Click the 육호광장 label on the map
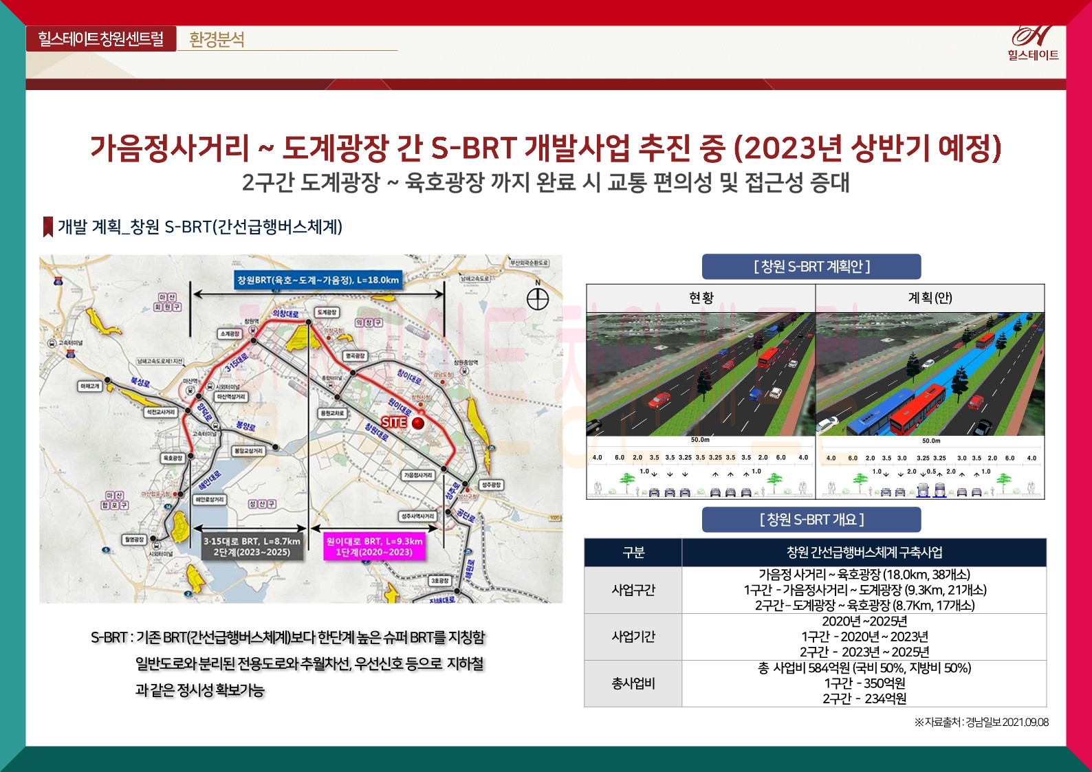Screen dimensions: 1092x772 click(172, 458)
